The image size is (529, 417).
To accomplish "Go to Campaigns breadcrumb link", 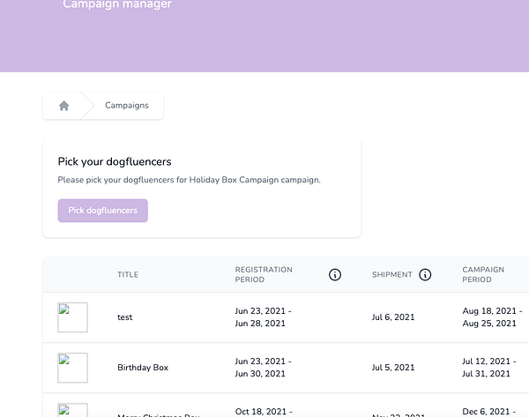I will click(x=127, y=106).
